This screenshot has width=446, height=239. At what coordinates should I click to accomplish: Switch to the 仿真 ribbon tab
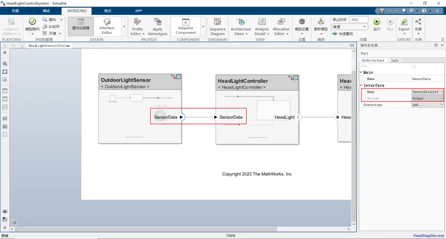coord(15,11)
